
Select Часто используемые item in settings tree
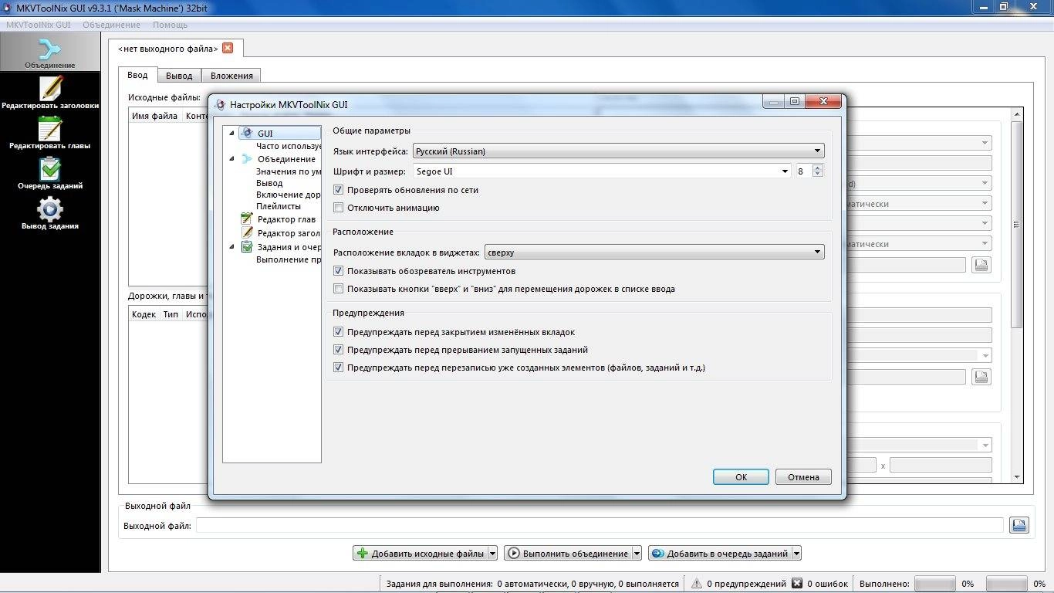(289, 146)
